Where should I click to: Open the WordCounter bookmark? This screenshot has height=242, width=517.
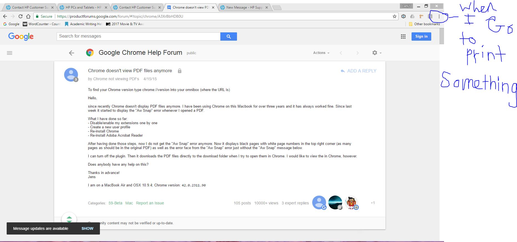[42, 24]
